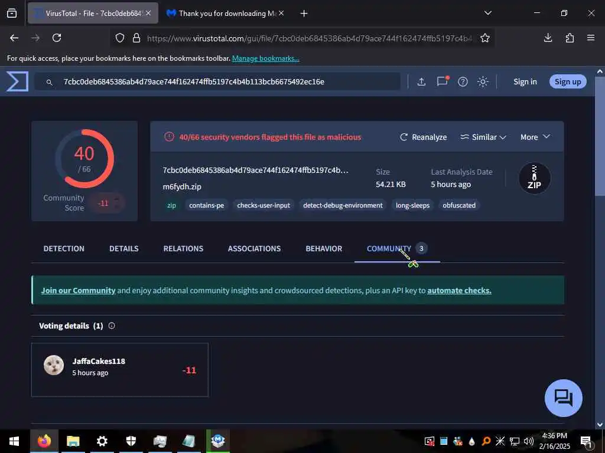This screenshot has width=605, height=453.
Task: Close the VirusTotal tab
Action: click(148, 13)
